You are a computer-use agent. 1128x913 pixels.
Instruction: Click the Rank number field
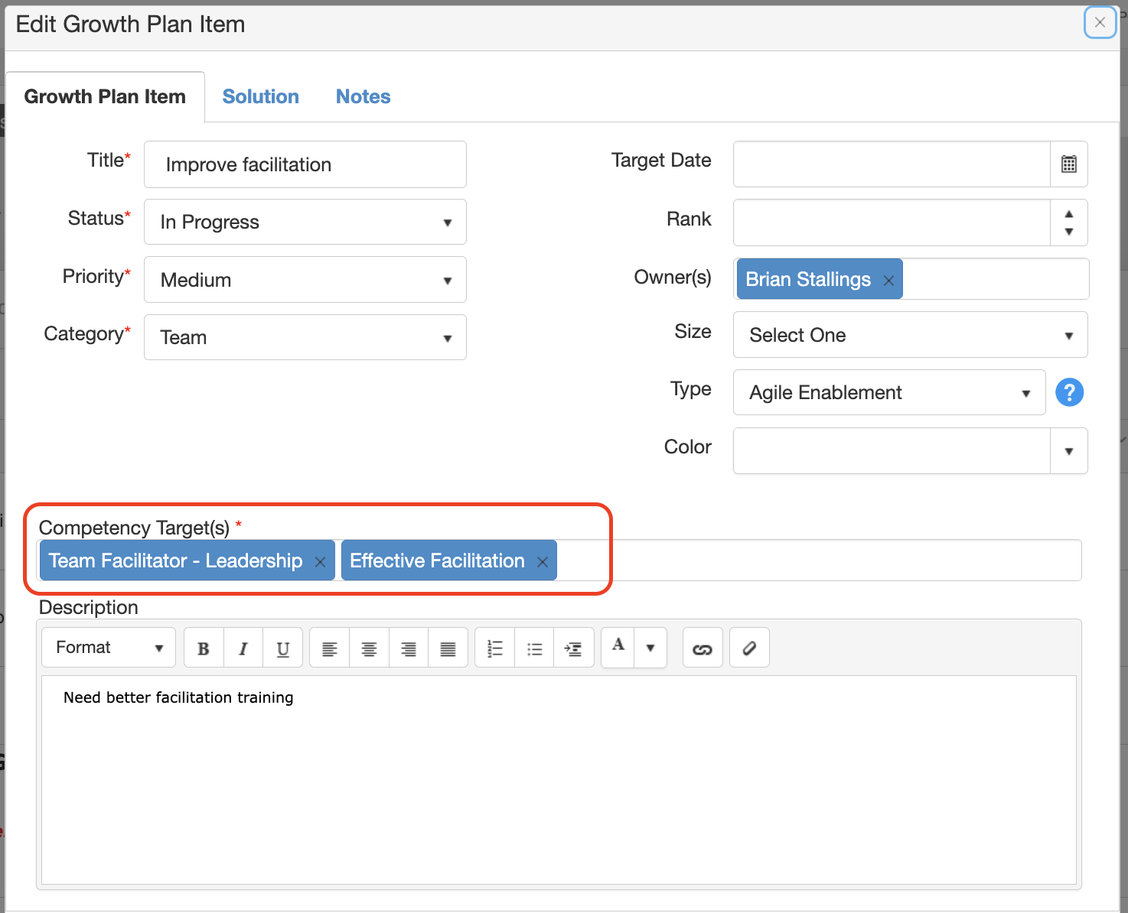pos(892,223)
